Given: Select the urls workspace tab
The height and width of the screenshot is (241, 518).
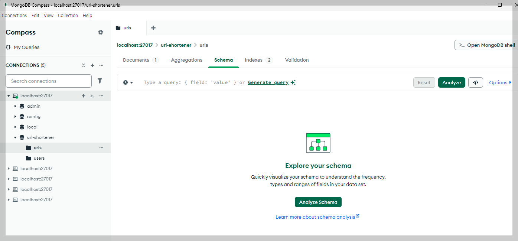Looking at the screenshot, I should [128, 28].
